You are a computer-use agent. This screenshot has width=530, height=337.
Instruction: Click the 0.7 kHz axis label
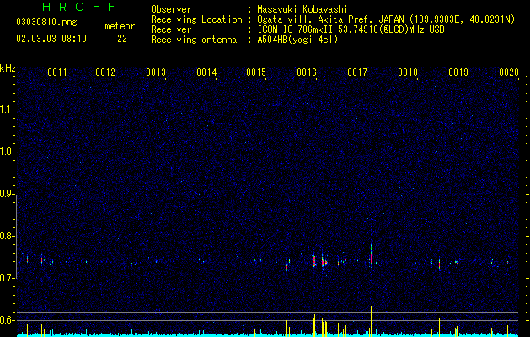pos(8,278)
